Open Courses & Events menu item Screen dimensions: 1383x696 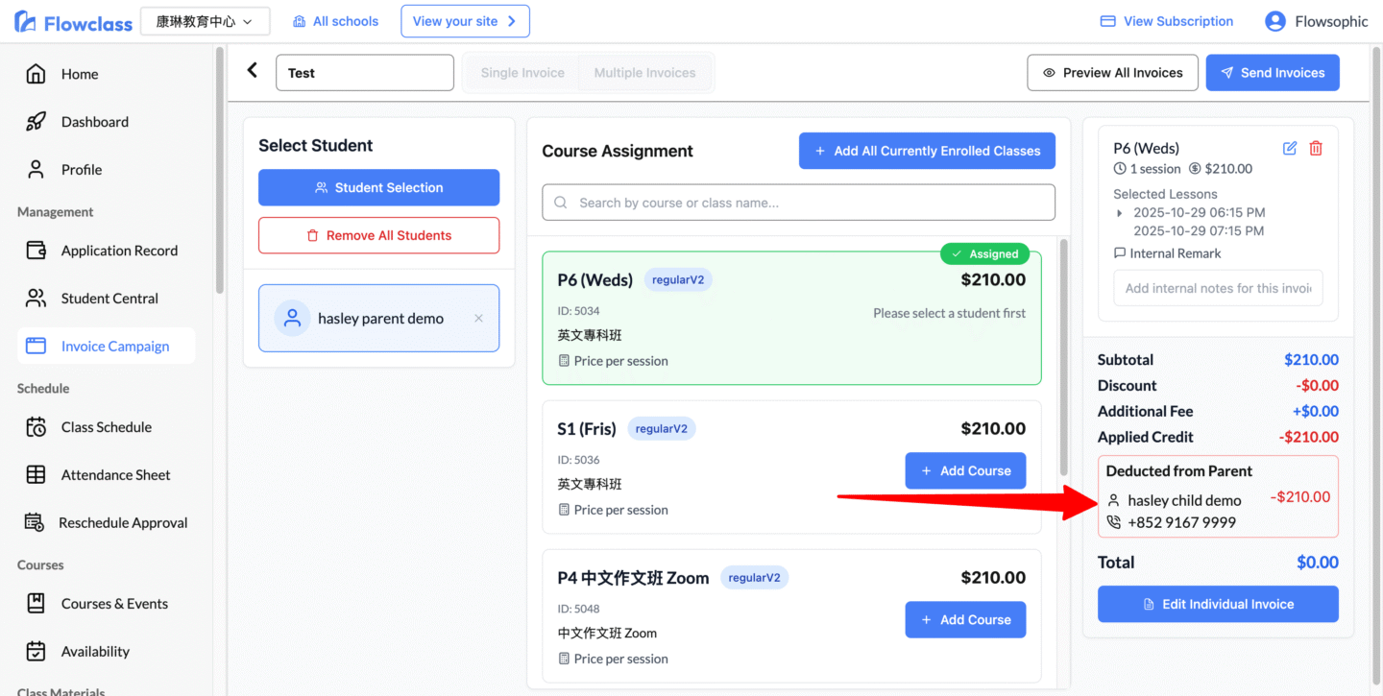click(x=114, y=604)
